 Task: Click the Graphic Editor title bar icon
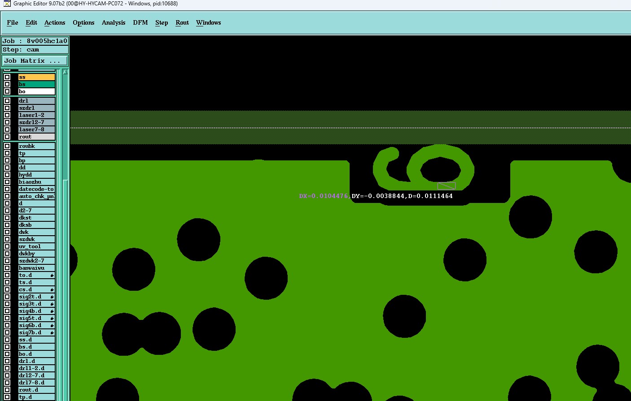coord(7,4)
